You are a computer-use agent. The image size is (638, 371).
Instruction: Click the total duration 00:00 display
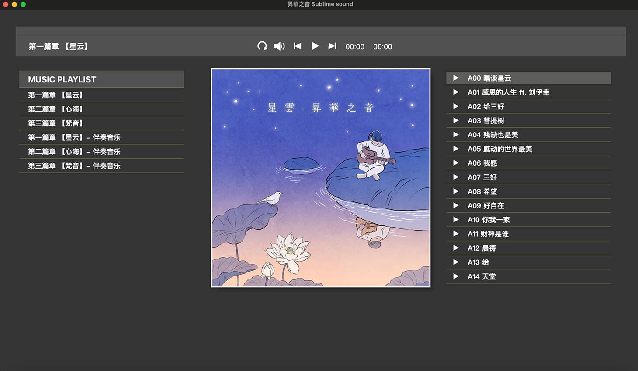coord(383,47)
